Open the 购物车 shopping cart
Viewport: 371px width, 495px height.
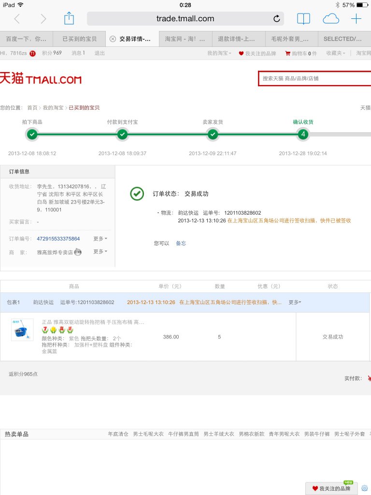[301, 53]
